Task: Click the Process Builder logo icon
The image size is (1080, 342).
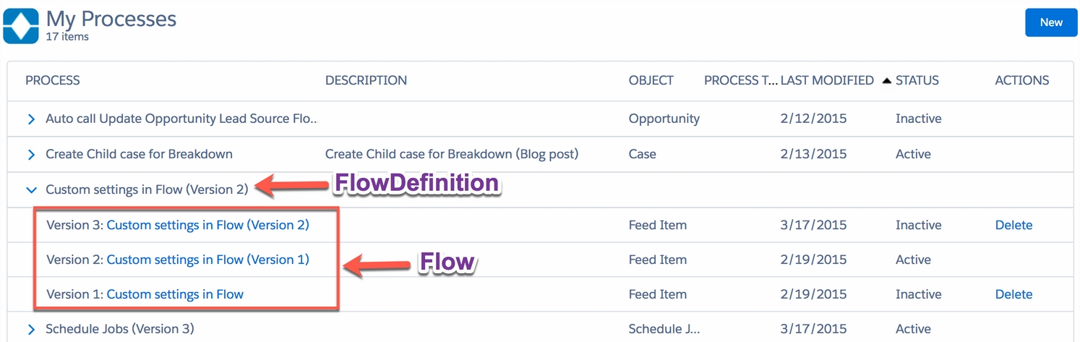Action: click(21, 26)
